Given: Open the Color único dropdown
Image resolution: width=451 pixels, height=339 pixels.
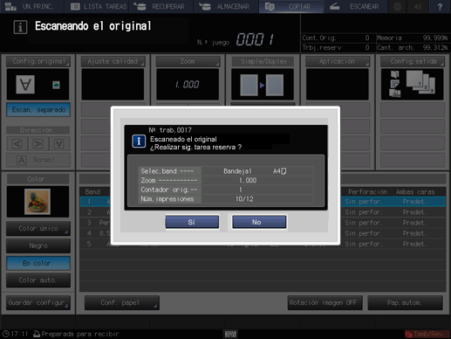Looking at the screenshot, I should click(38, 228).
